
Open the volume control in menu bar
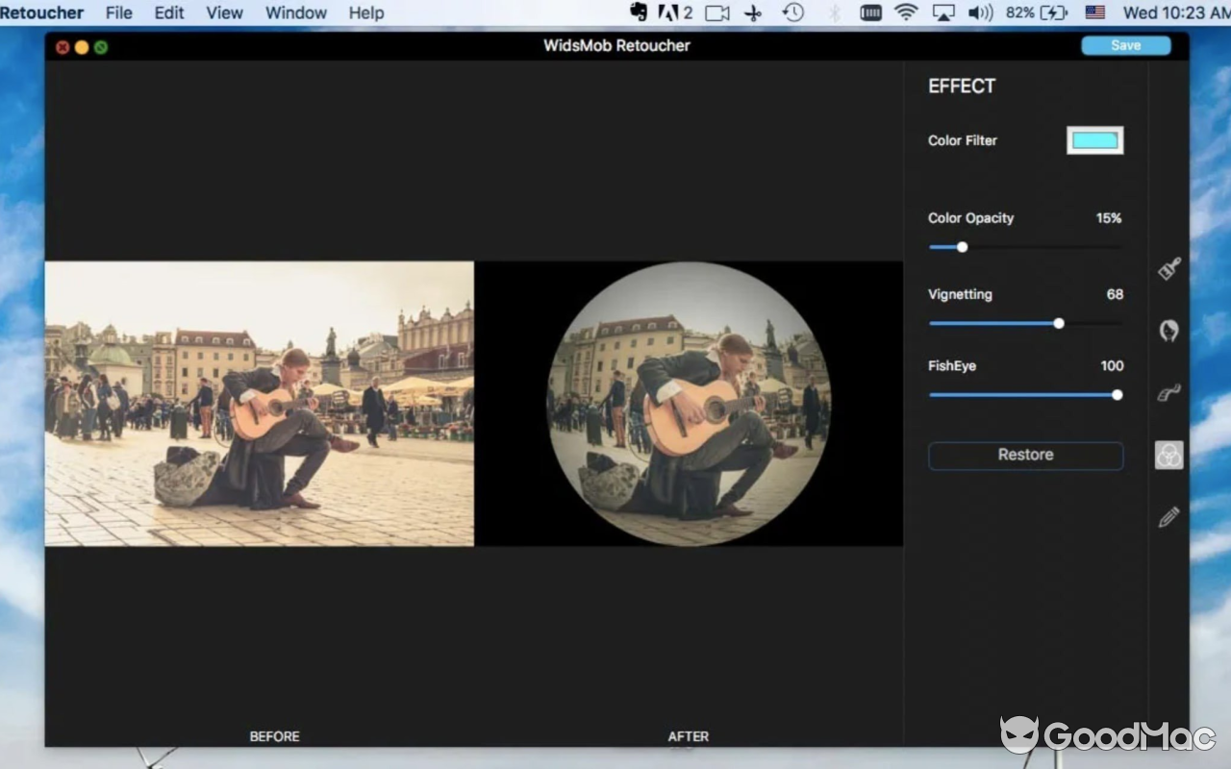point(980,12)
